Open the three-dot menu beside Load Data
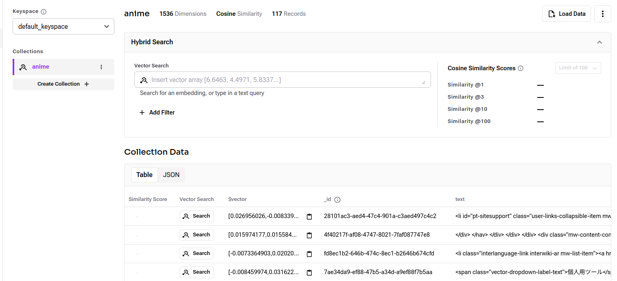The width and height of the screenshot is (617, 281). (603, 14)
